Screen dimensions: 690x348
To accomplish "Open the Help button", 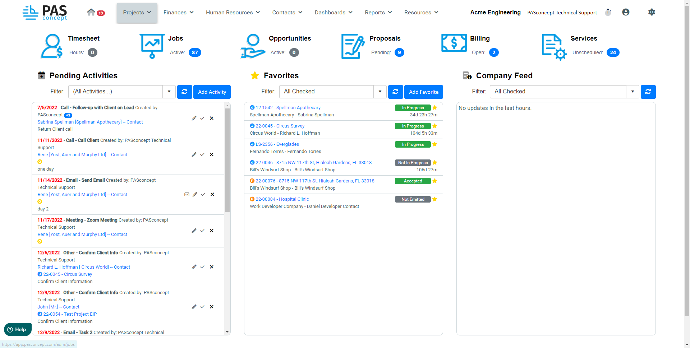I will click(17, 329).
